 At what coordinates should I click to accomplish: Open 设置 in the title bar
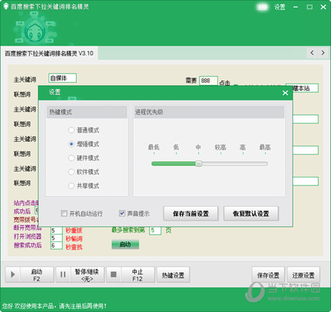280,7
